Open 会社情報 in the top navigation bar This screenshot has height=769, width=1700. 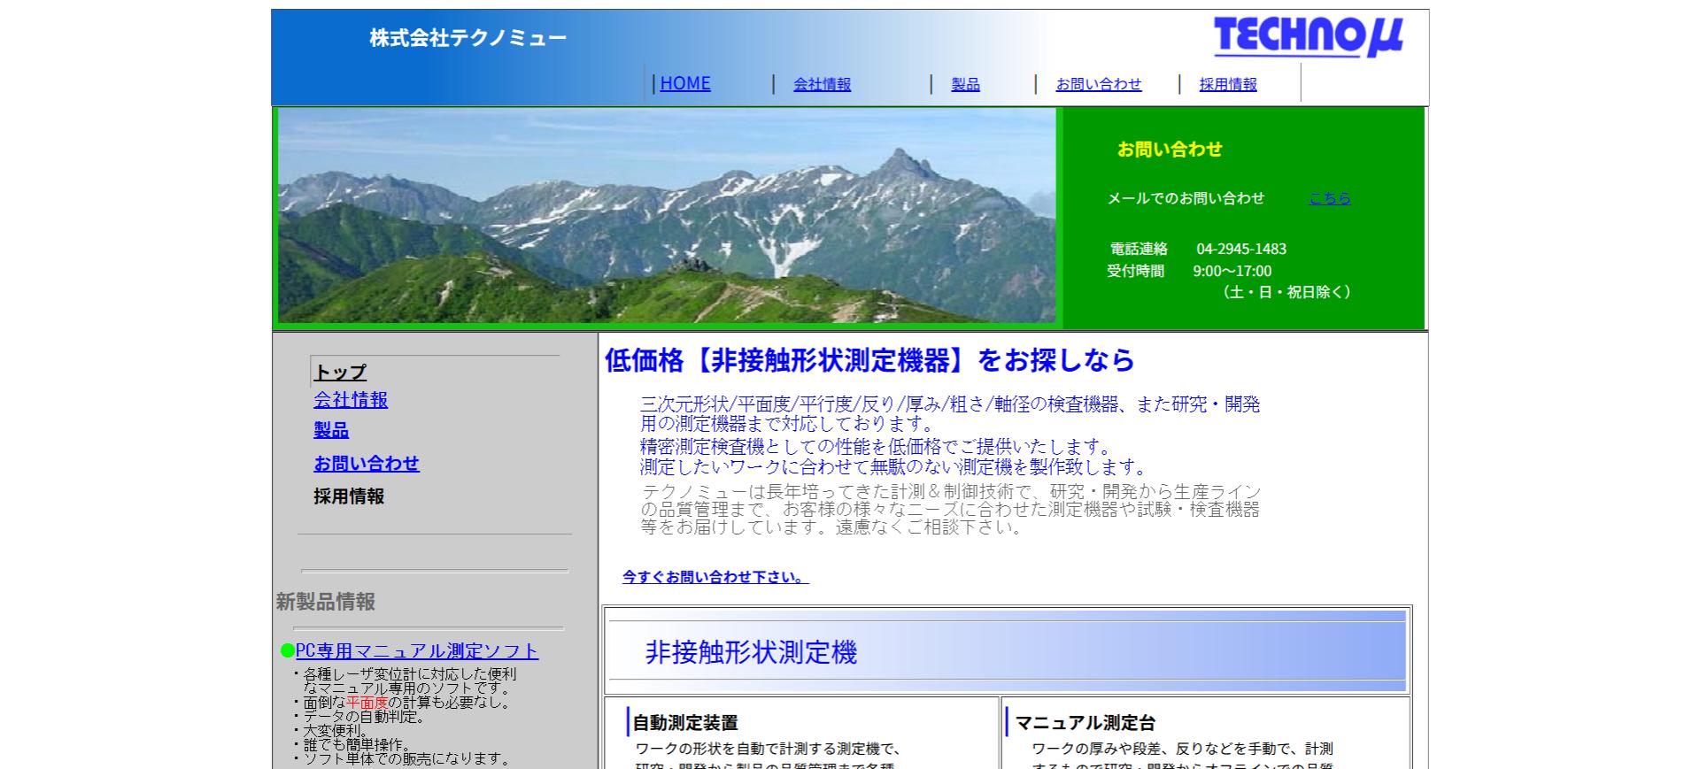822,84
